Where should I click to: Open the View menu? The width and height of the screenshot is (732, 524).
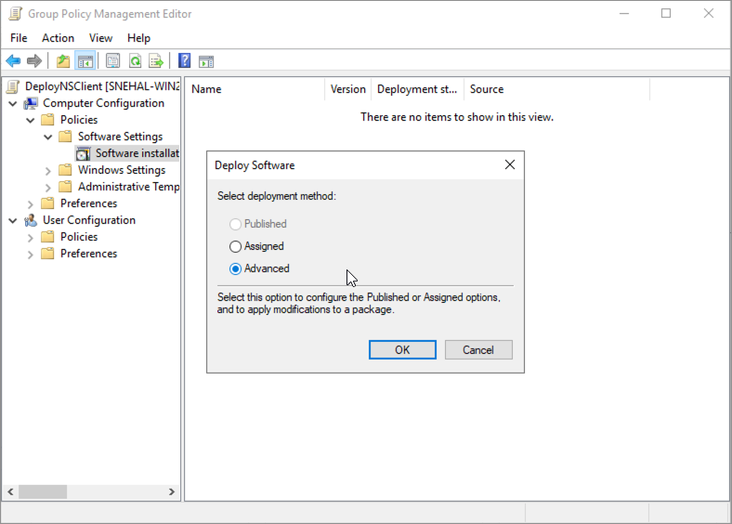tap(100, 38)
